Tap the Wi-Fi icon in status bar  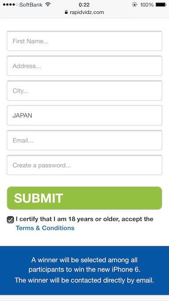48,4
